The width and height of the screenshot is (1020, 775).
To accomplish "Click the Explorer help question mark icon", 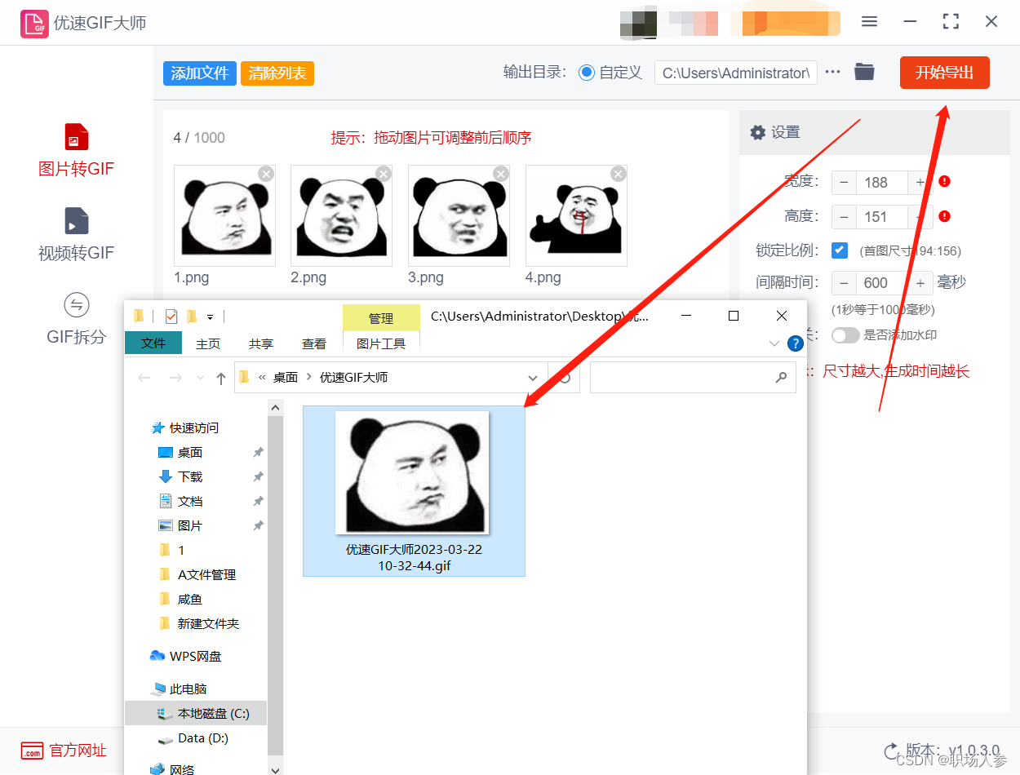I will pos(795,343).
